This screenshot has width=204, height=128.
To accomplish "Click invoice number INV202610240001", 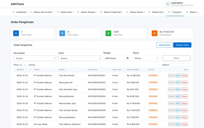I will point(97,76).
